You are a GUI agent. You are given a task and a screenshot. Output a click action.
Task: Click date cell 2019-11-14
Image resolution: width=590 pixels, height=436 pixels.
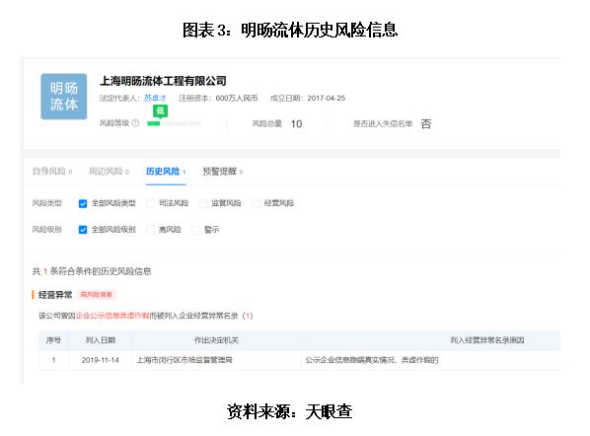[x=101, y=360]
